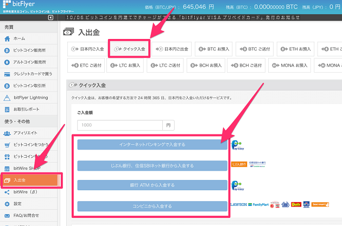Click the LAWSON logo
342x226 pixels.
coord(239,205)
